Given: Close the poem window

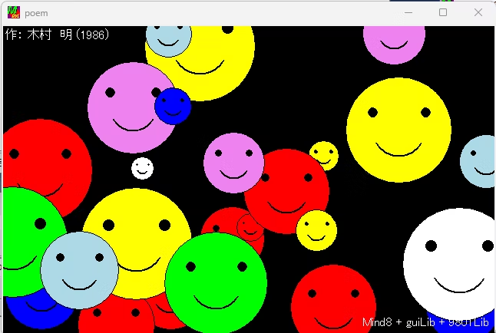Looking at the screenshot, I should pyautogui.click(x=478, y=12).
